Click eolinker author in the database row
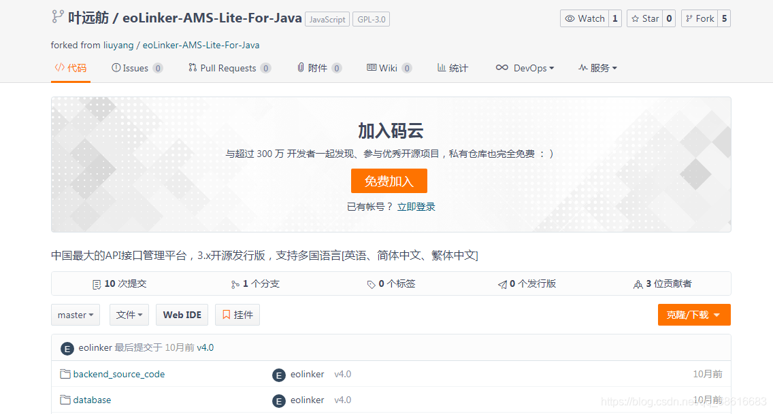The image size is (773, 414). [307, 400]
